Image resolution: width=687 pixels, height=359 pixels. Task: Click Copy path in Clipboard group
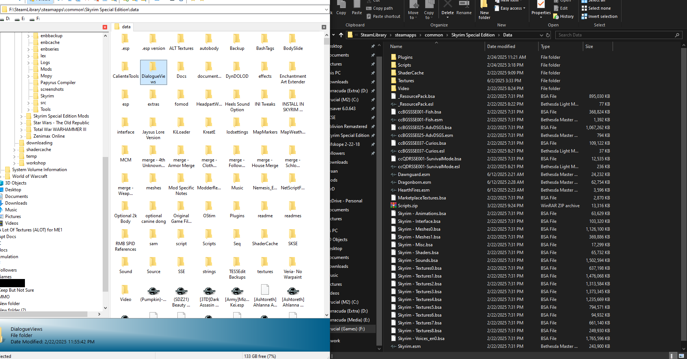379,8
